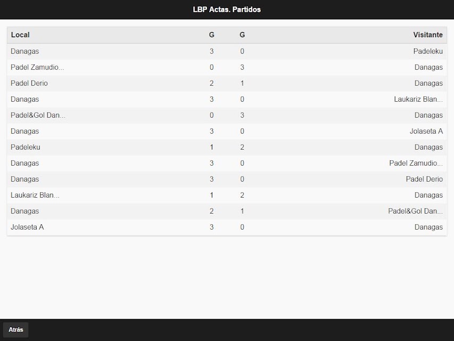Image resolution: width=454 pixels, height=341 pixels.
Task: Click the Visitante column header
Action: pos(427,35)
